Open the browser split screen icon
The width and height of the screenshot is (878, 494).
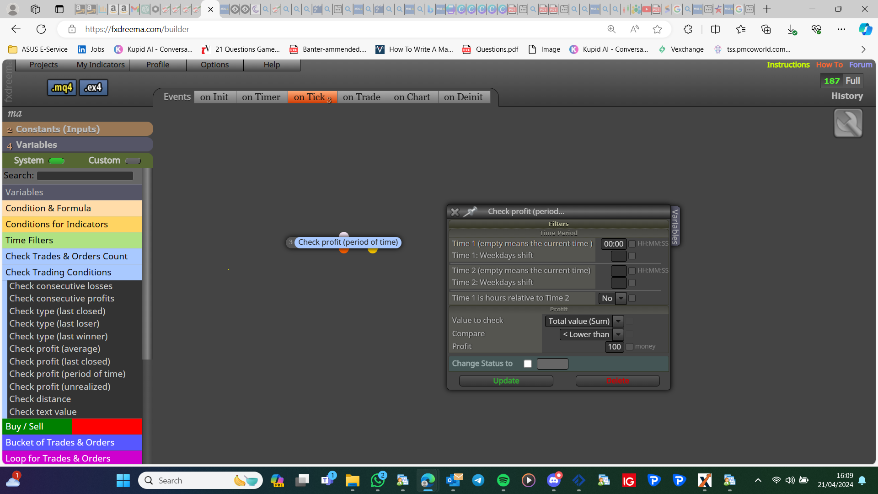pos(715,29)
